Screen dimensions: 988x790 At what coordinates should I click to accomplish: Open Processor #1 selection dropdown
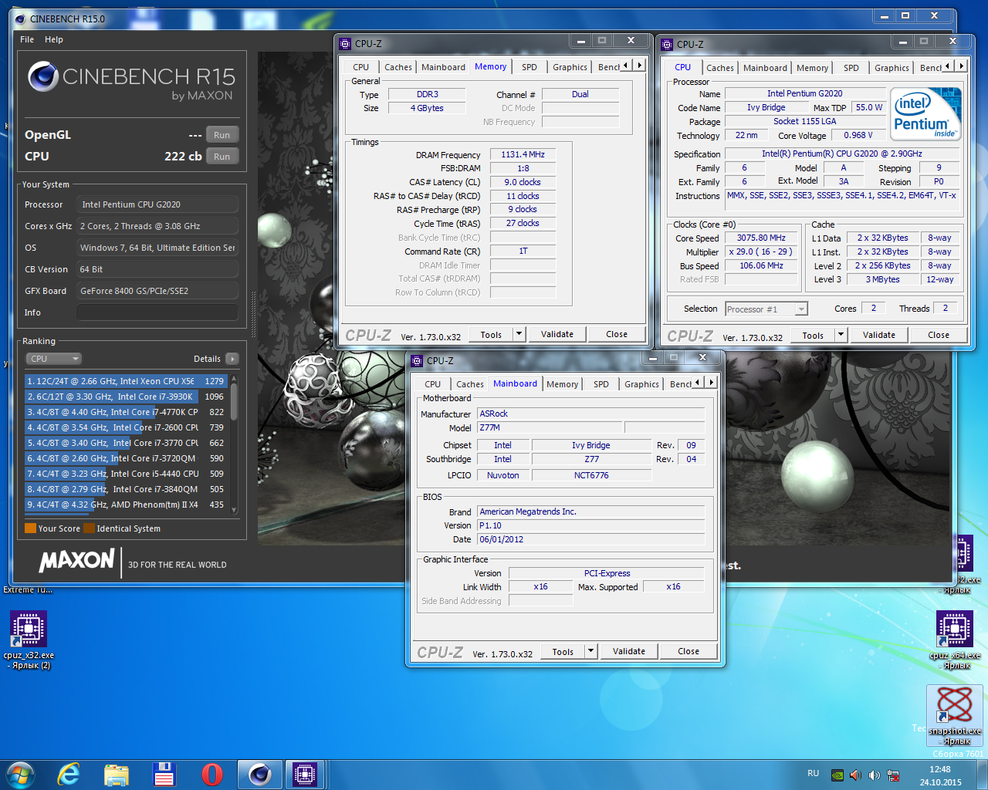click(766, 309)
